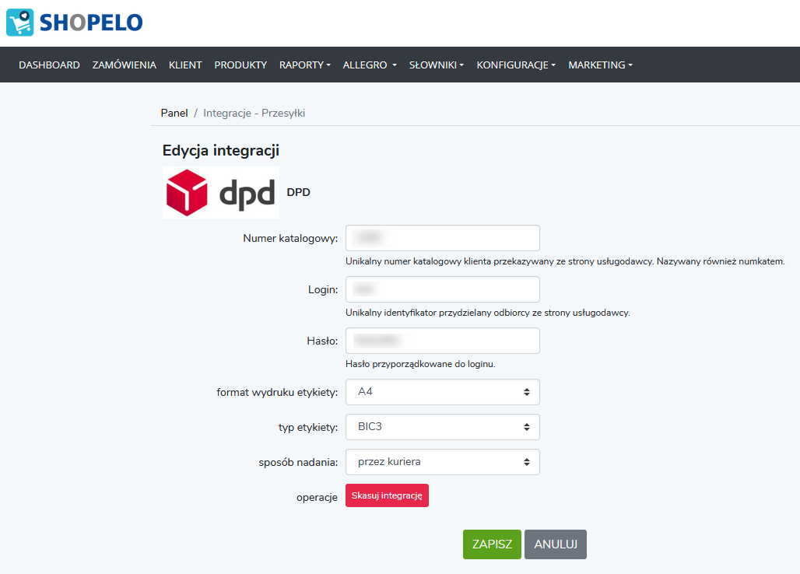This screenshot has width=800, height=574.
Task: Click the DPD logo image
Action: pyautogui.click(x=220, y=192)
